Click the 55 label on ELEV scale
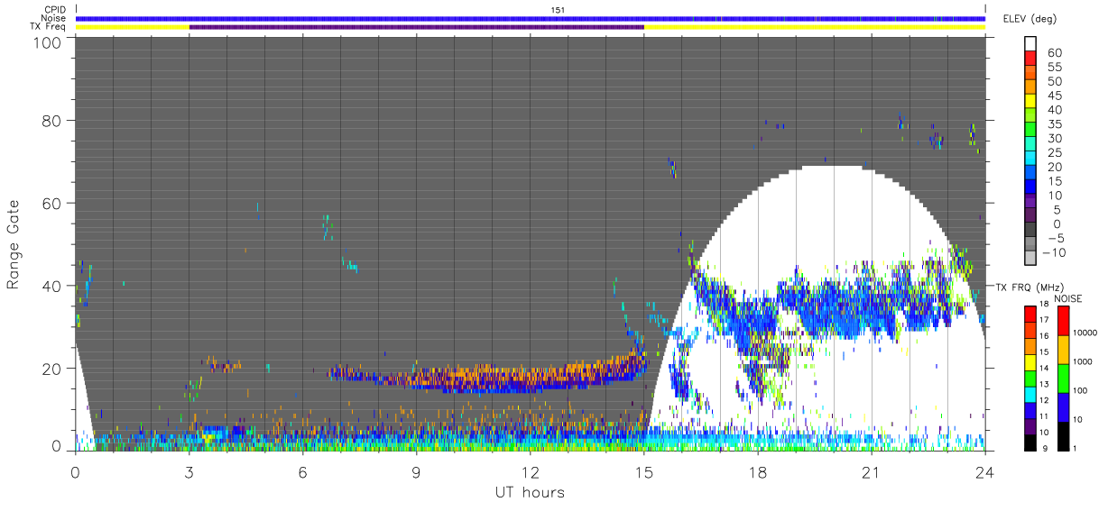Screen dimensions: 1108x511 tap(1053, 67)
